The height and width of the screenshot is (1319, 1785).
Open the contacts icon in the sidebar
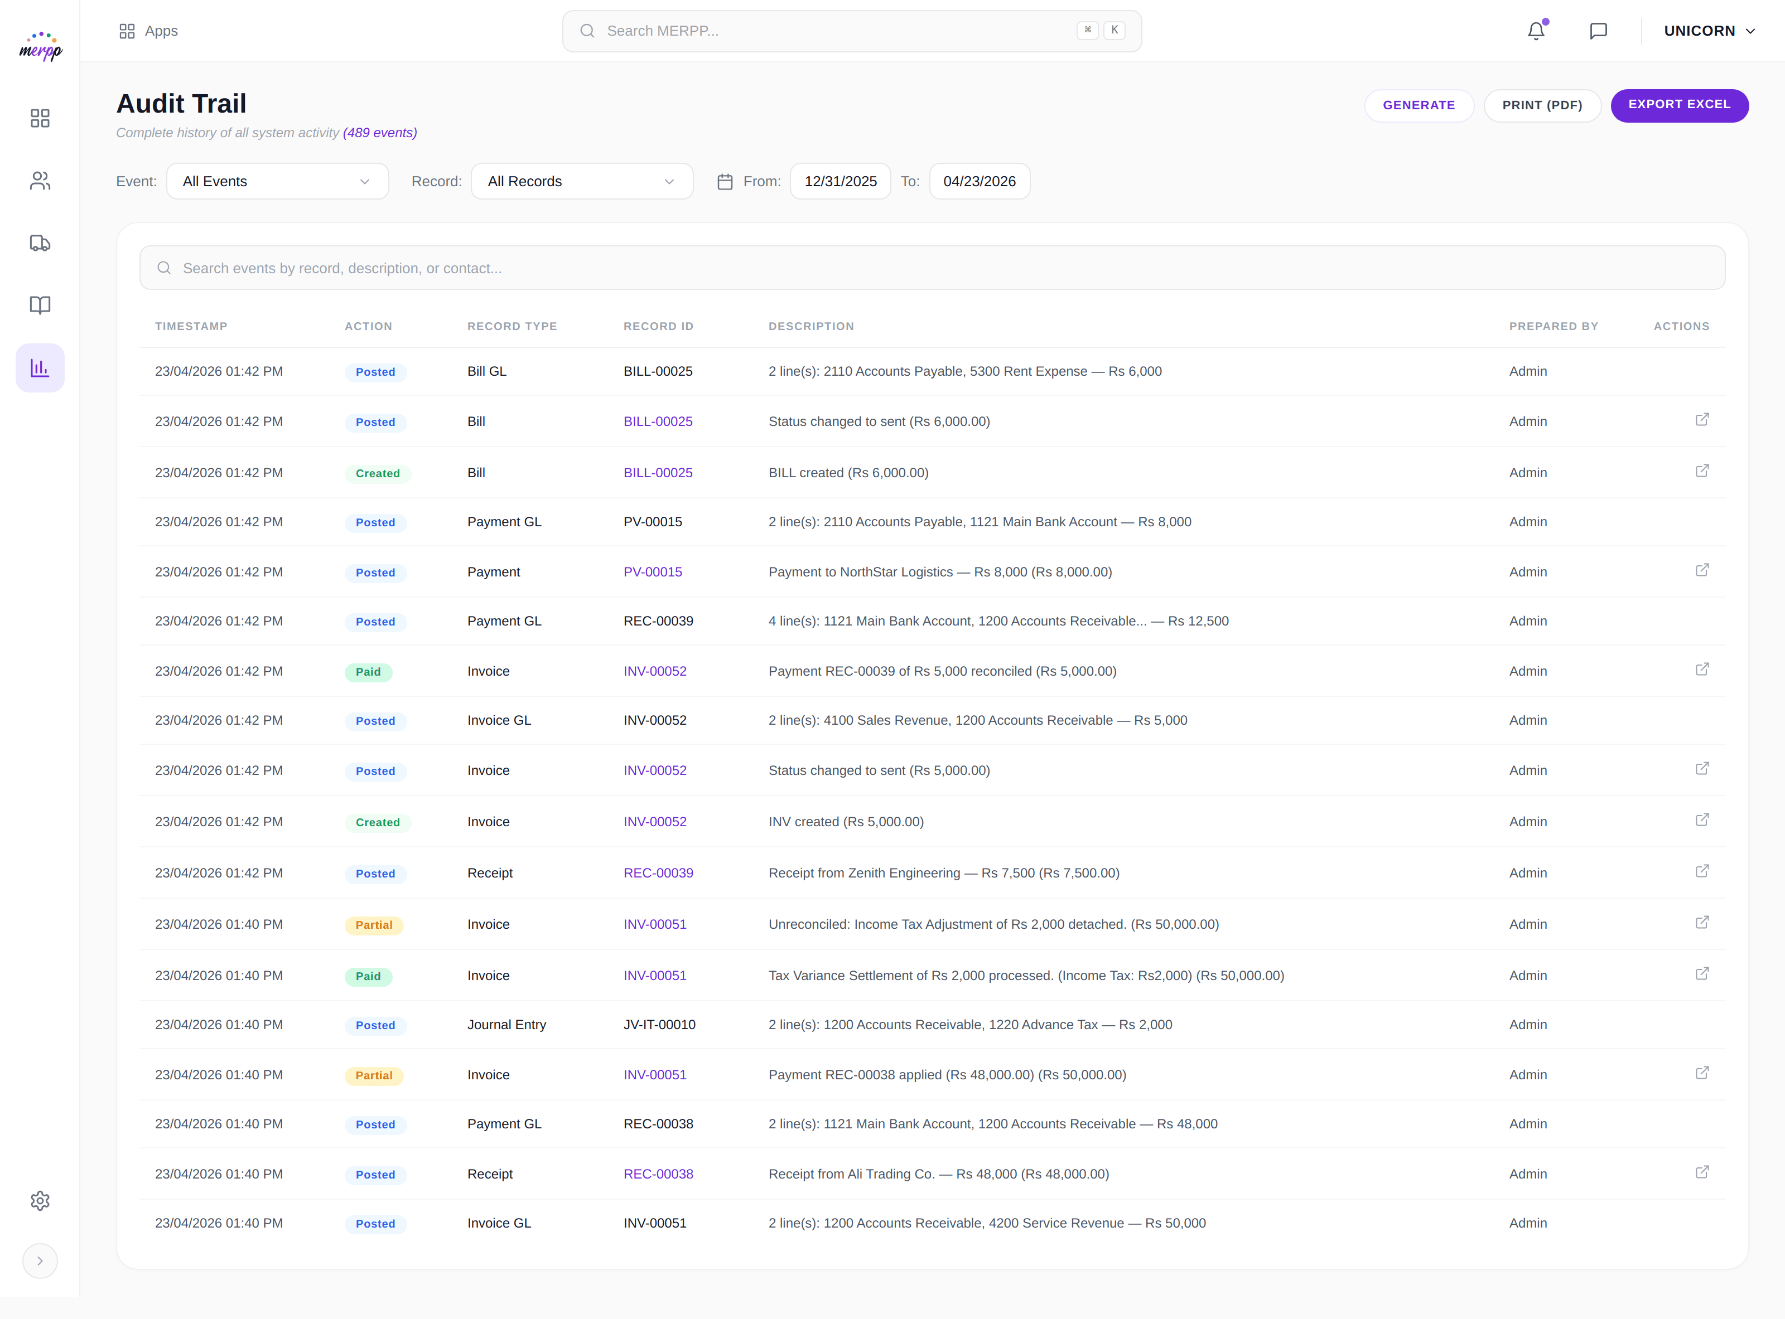point(40,181)
